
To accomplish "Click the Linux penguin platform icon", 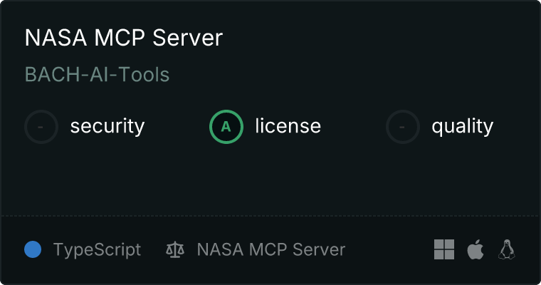I will tap(506, 249).
